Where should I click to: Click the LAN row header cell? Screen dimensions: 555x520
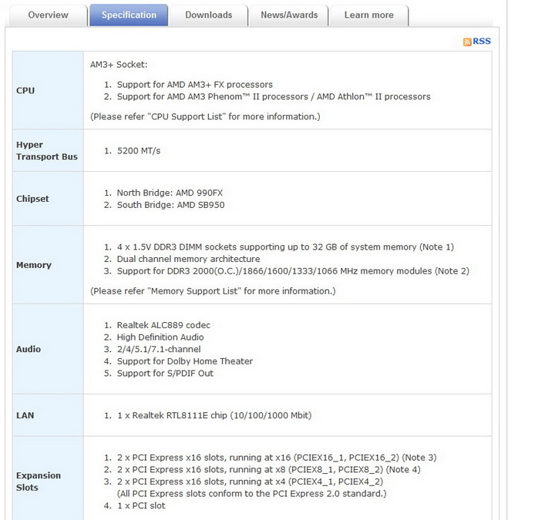(x=47, y=415)
